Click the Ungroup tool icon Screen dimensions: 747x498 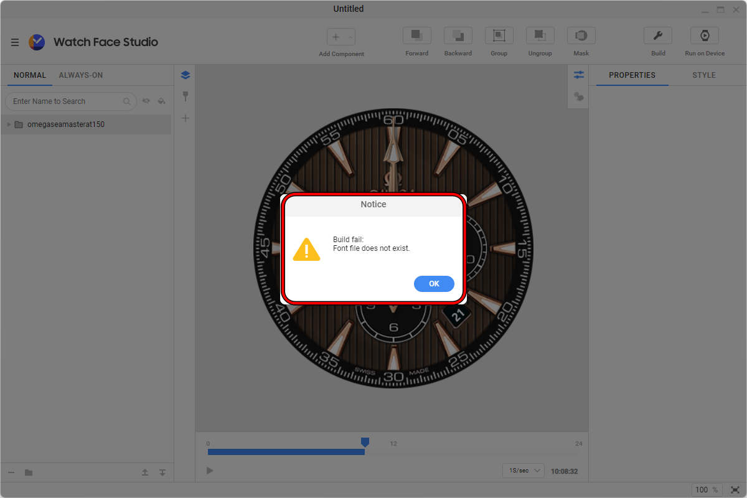pyautogui.click(x=540, y=35)
